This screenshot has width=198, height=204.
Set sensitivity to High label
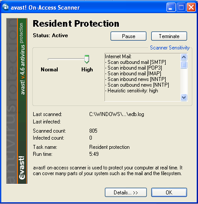87,70
